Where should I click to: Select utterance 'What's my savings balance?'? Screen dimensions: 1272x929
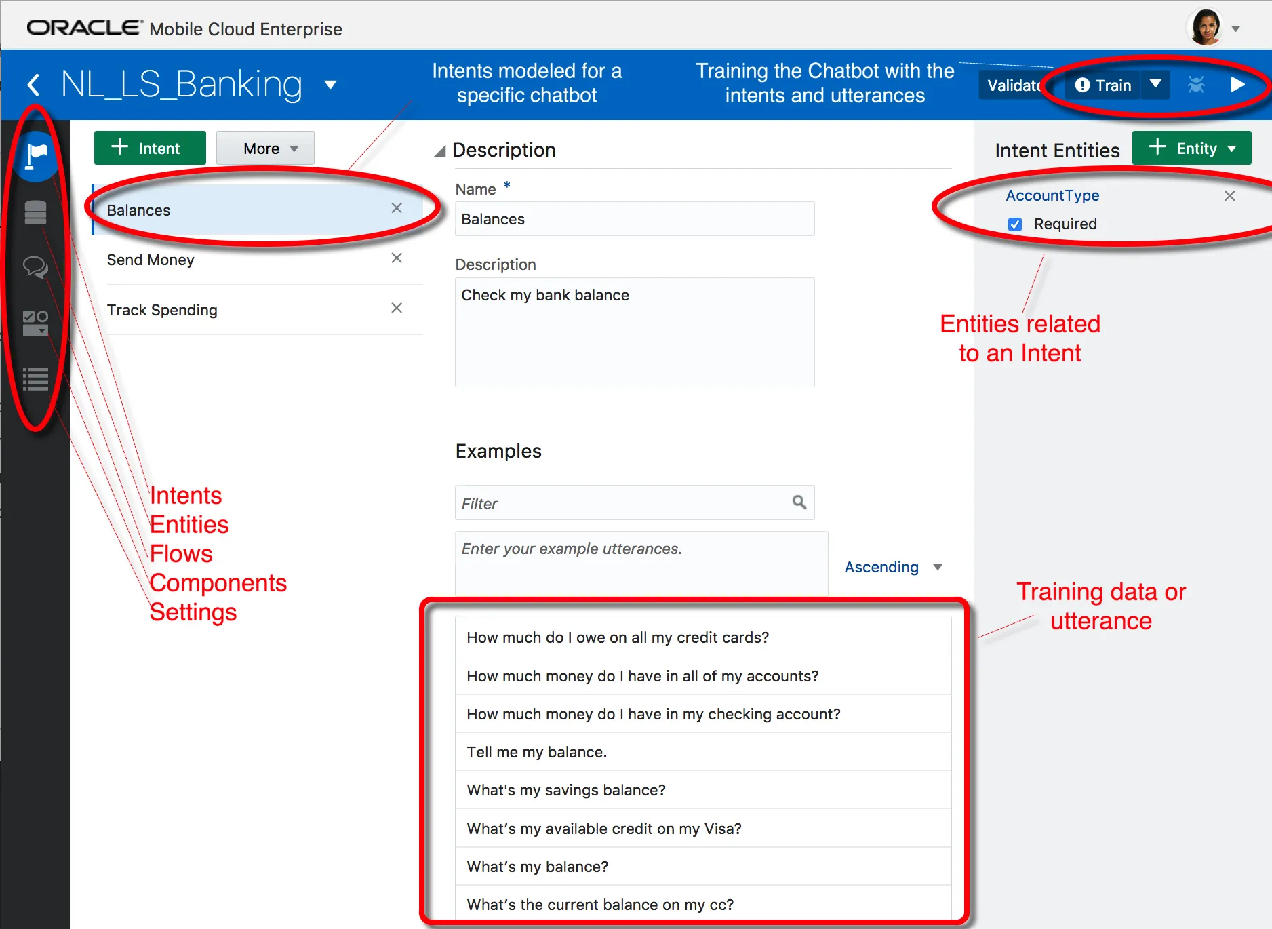[703, 790]
